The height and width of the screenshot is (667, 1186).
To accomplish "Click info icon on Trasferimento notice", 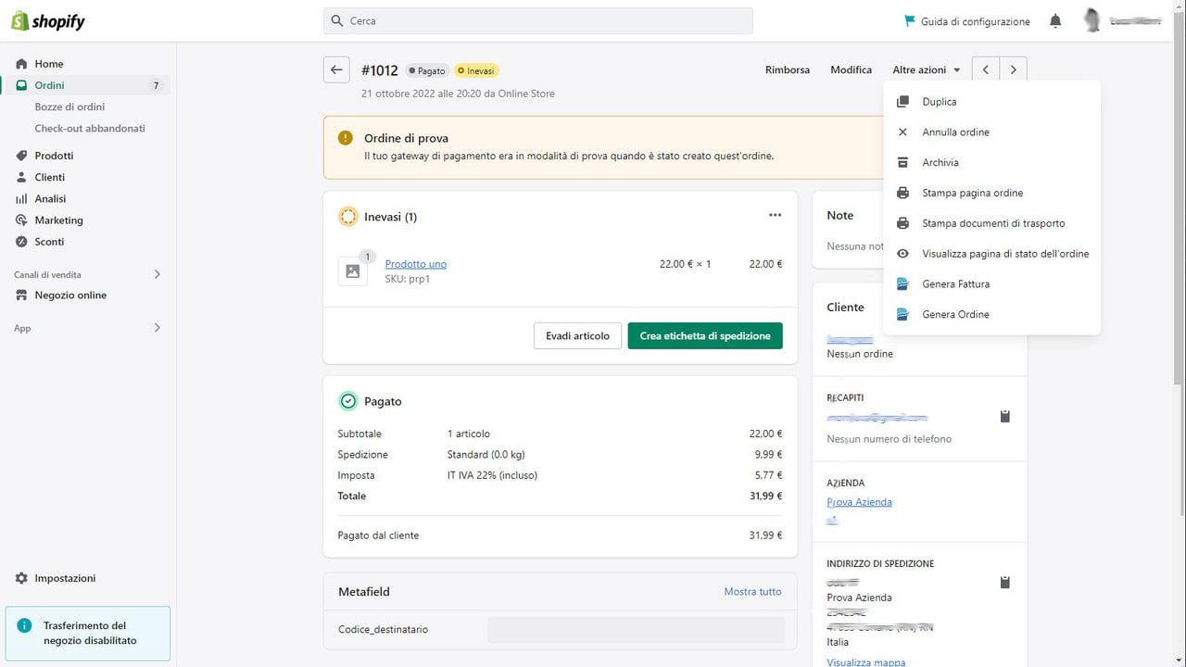I will coord(24,626).
